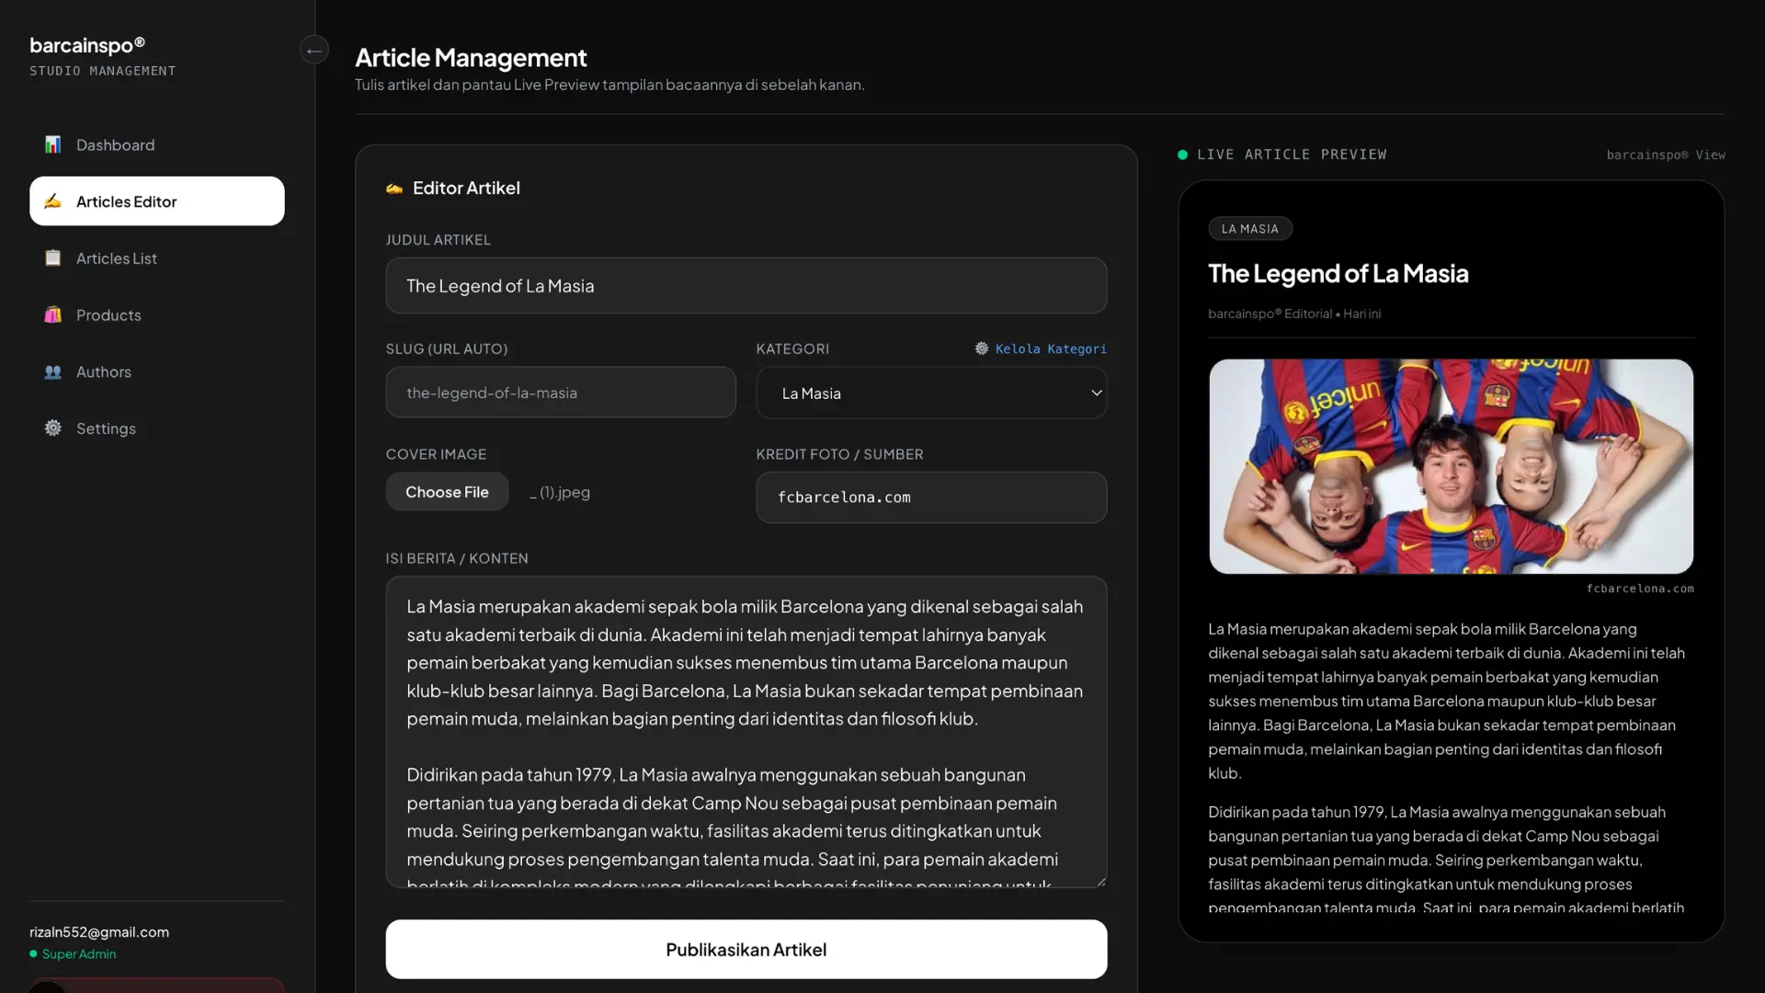Click the barcainspo® logo text
1765x993 pixels.
tap(87, 44)
